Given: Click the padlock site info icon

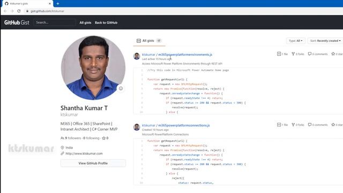Looking at the screenshot, I should point(27,11).
